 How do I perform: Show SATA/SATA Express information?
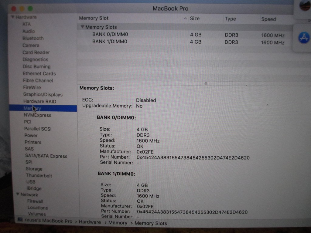tap(46, 156)
